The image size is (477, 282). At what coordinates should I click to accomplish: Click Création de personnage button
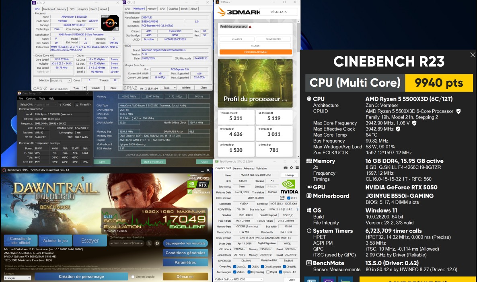point(81,276)
